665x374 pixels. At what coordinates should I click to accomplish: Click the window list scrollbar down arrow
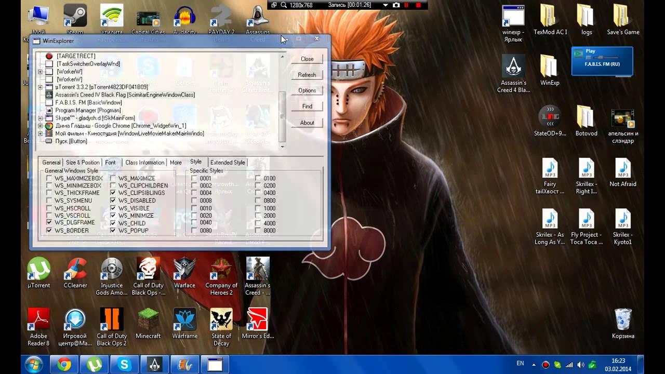(x=283, y=146)
